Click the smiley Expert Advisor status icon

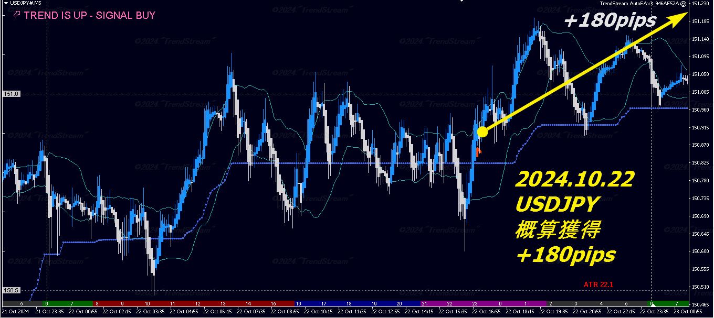[x=684, y=3]
